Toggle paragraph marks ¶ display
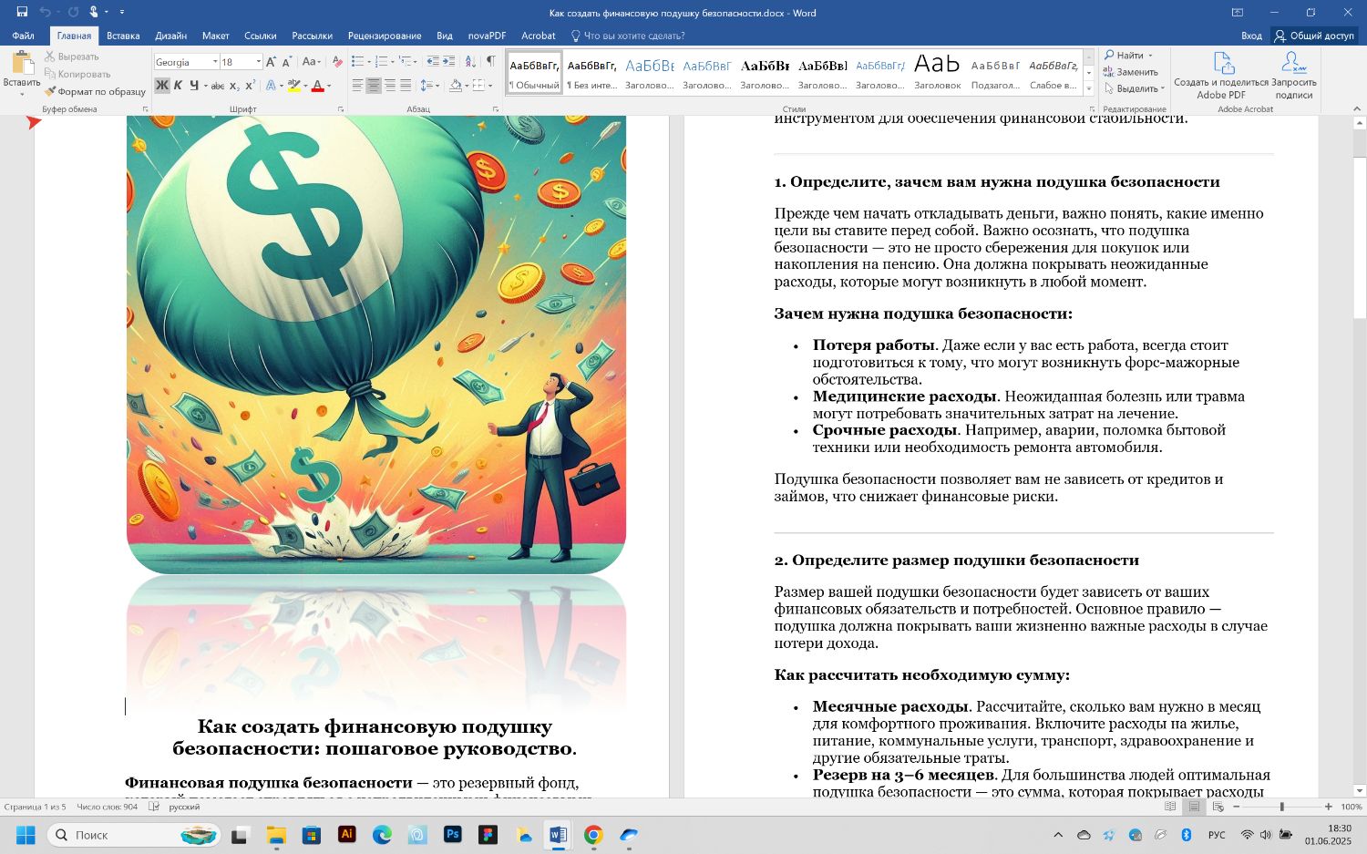Screen dimensions: 1367x854 point(491,62)
